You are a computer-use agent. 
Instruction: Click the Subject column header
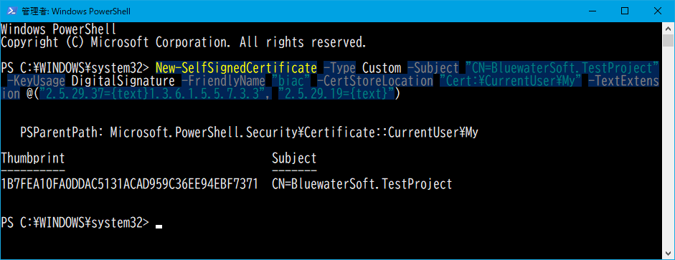(294, 158)
